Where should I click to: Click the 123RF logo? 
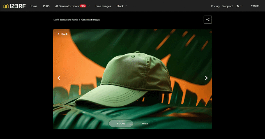pos(15,6)
